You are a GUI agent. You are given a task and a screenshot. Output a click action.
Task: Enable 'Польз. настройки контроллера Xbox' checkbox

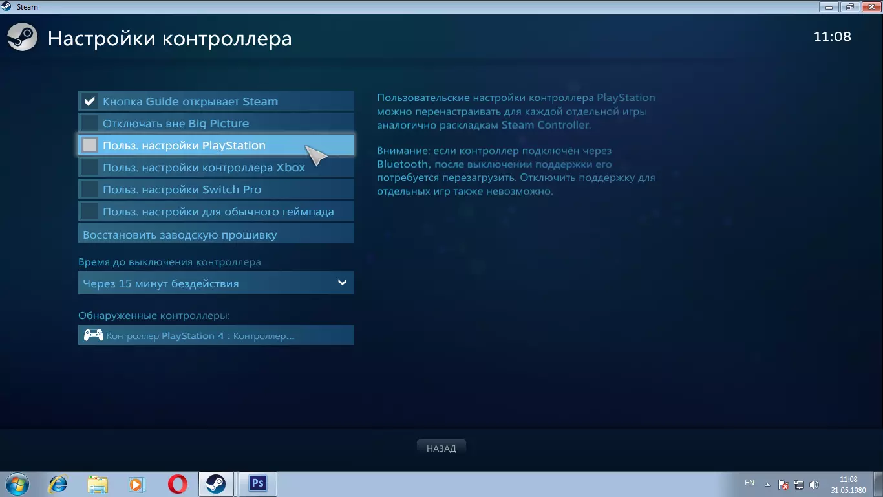coord(90,168)
